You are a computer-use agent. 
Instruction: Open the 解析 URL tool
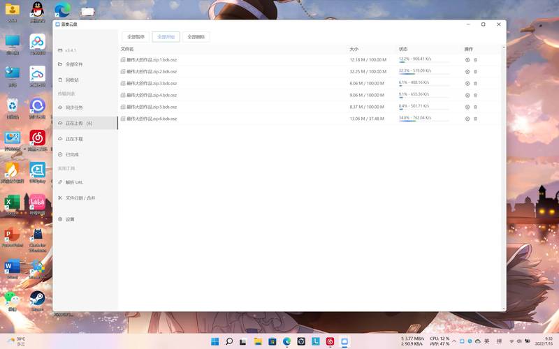pos(74,182)
